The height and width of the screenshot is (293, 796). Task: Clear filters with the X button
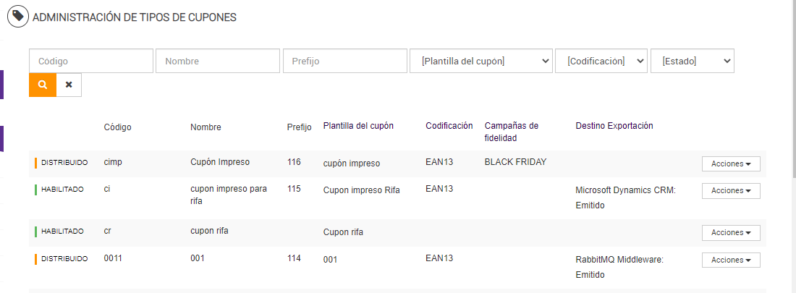pyautogui.click(x=69, y=85)
